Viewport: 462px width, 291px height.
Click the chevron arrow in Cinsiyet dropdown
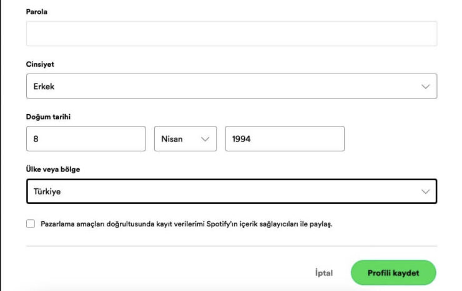[x=426, y=87]
